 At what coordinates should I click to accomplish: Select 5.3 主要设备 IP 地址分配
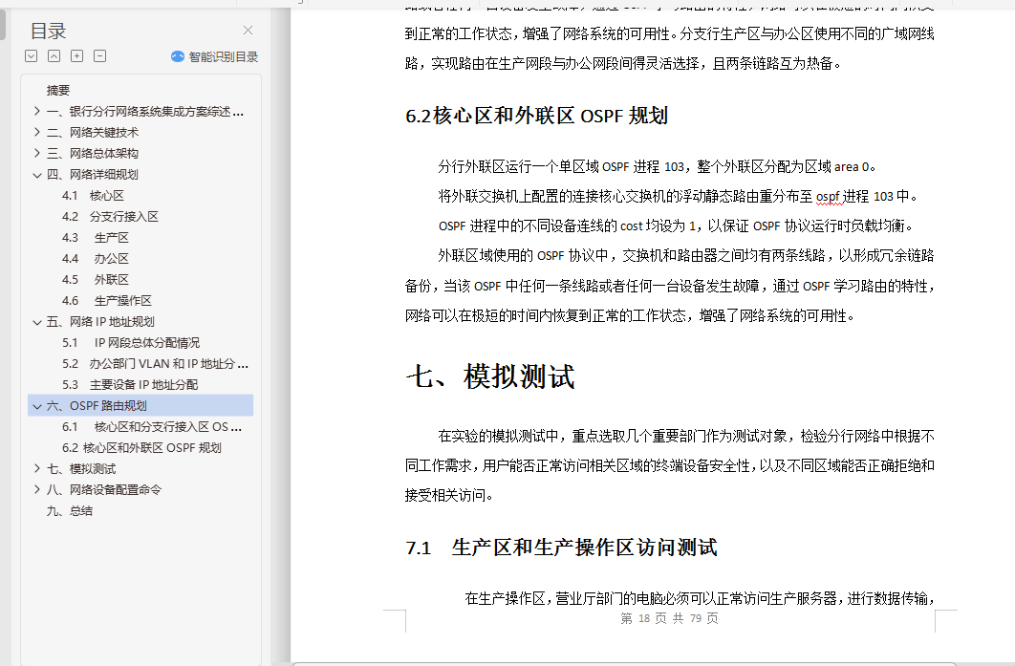point(130,384)
